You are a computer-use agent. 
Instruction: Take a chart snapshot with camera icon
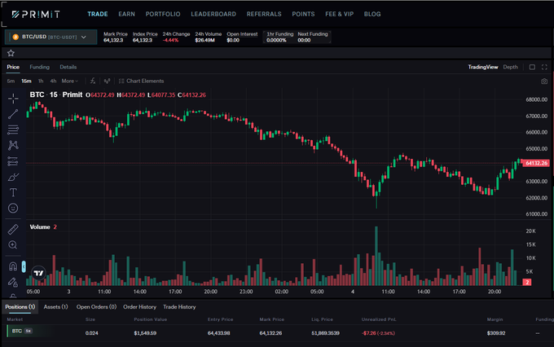pos(544,81)
